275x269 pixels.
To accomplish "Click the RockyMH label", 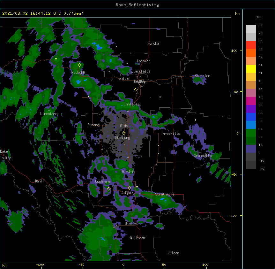I will click(78, 73).
